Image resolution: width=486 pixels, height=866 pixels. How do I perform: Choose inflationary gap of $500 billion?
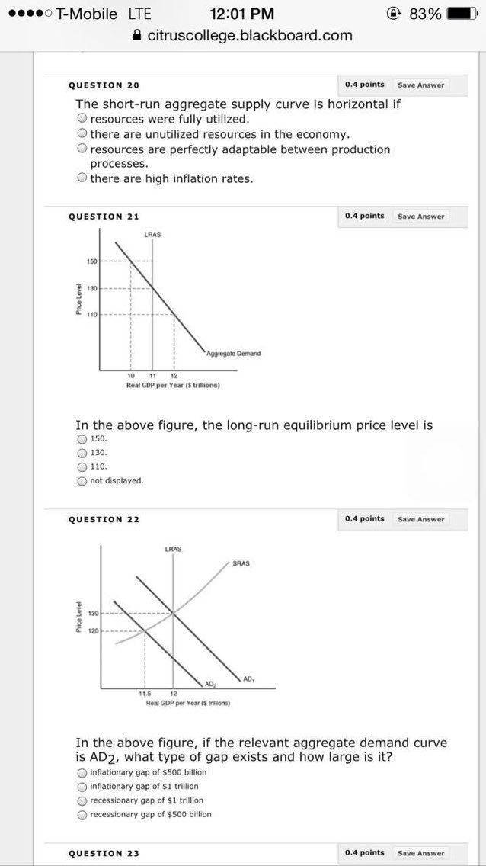[x=82, y=772]
